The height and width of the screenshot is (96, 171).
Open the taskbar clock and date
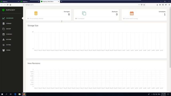click(163, 94)
